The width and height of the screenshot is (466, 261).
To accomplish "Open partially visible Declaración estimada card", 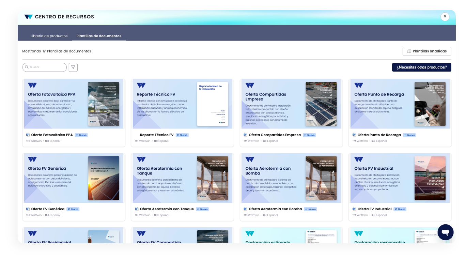I will 291,235.
